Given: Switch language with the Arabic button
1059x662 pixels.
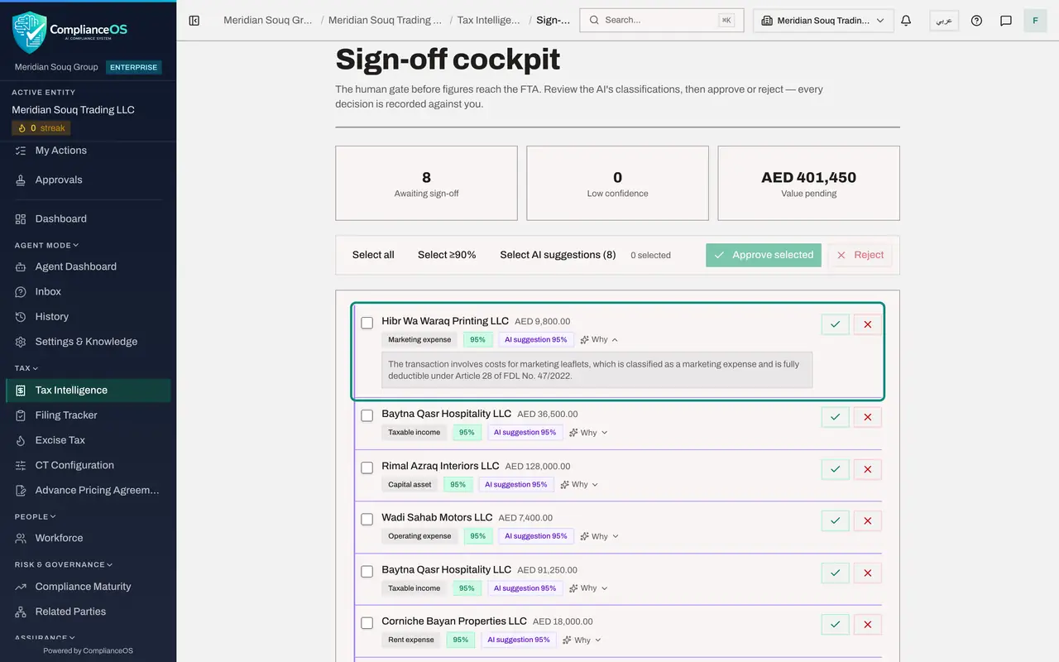Looking at the screenshot, I should [x=944, y=21].
